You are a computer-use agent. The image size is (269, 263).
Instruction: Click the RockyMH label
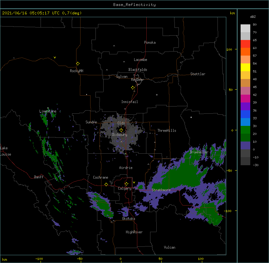[x=76, y=71]
